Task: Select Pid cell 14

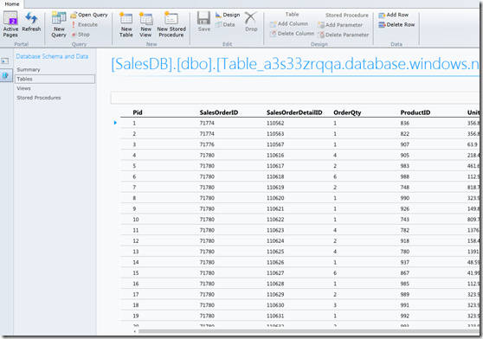Action: 136,262
